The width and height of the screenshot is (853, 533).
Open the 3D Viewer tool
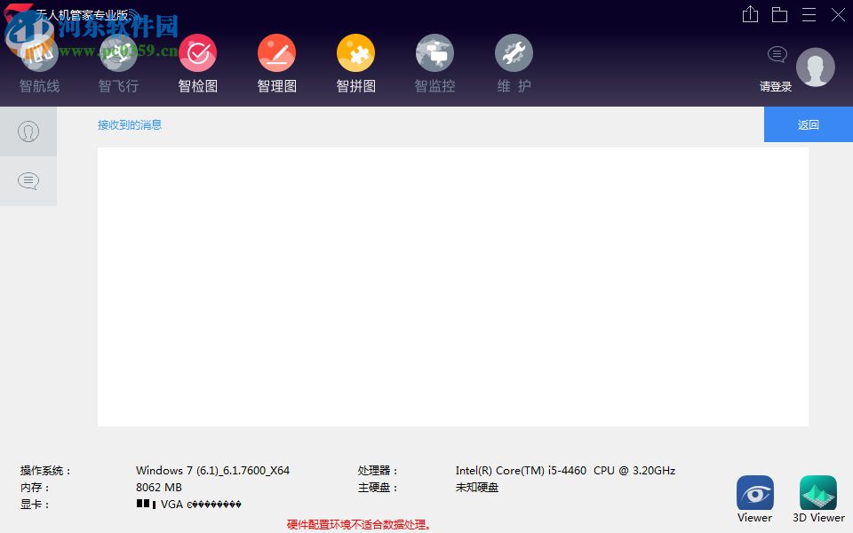[817, 494]
